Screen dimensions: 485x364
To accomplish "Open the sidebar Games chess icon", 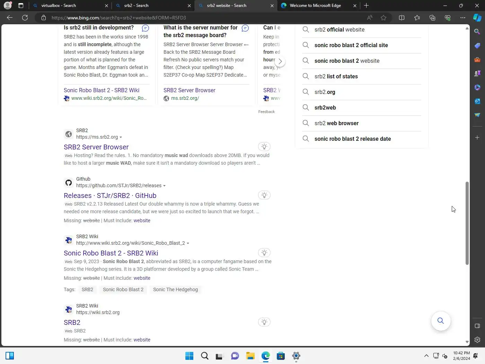I will (477, 73).
